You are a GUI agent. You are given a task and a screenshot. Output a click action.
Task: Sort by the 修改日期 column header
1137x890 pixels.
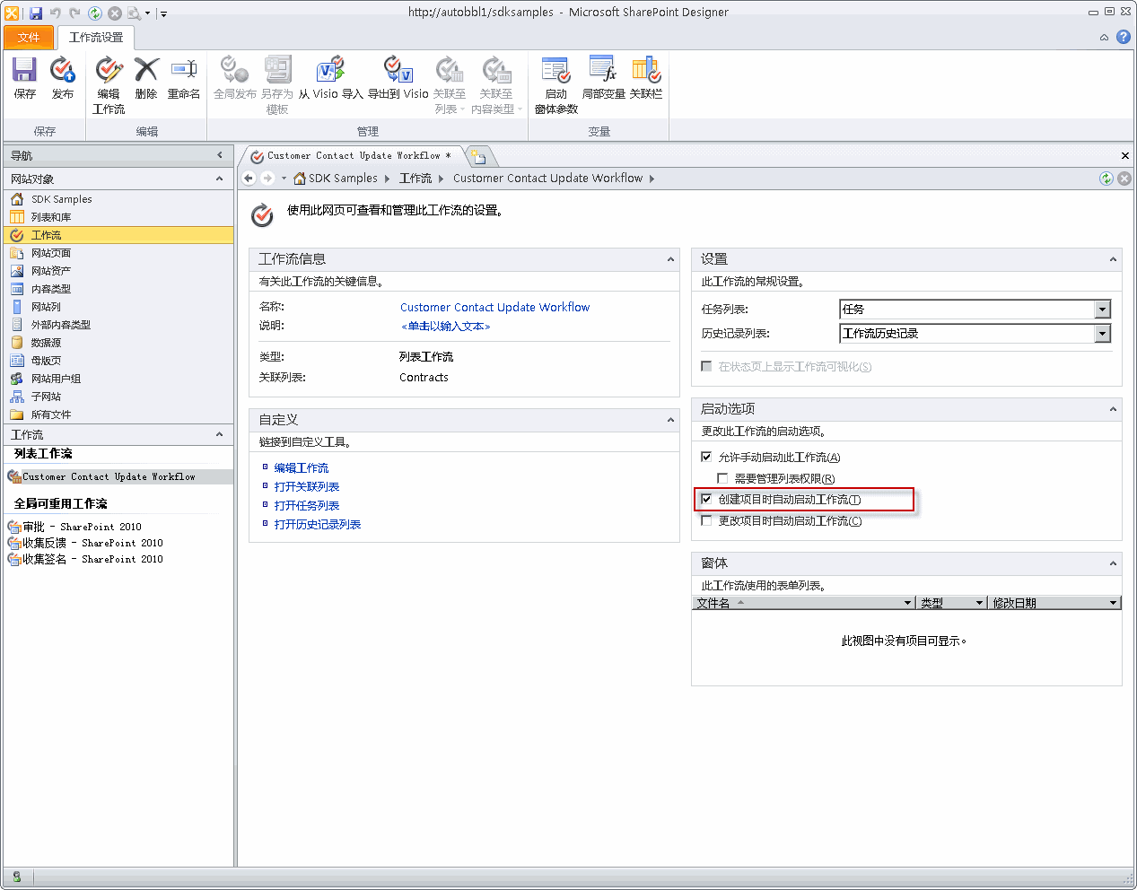click(x=1014, y=603)
